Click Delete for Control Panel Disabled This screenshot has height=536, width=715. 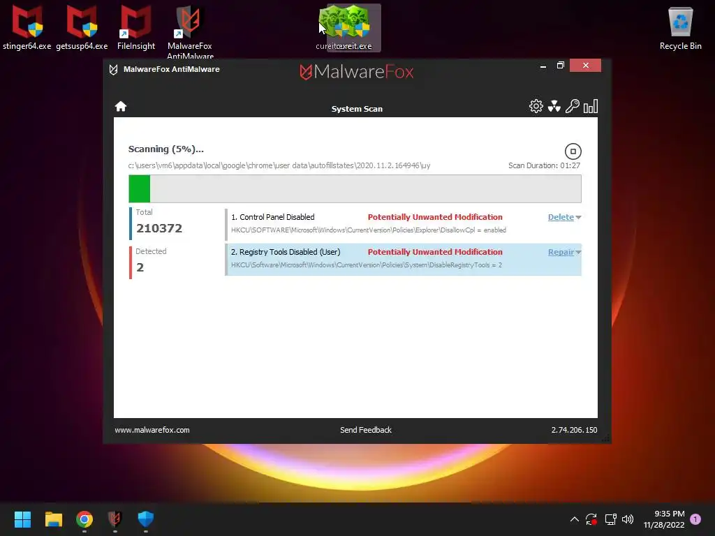point(561,217)
